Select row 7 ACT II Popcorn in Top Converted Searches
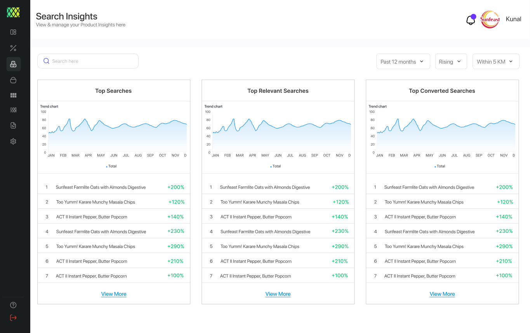 (442, 276)
